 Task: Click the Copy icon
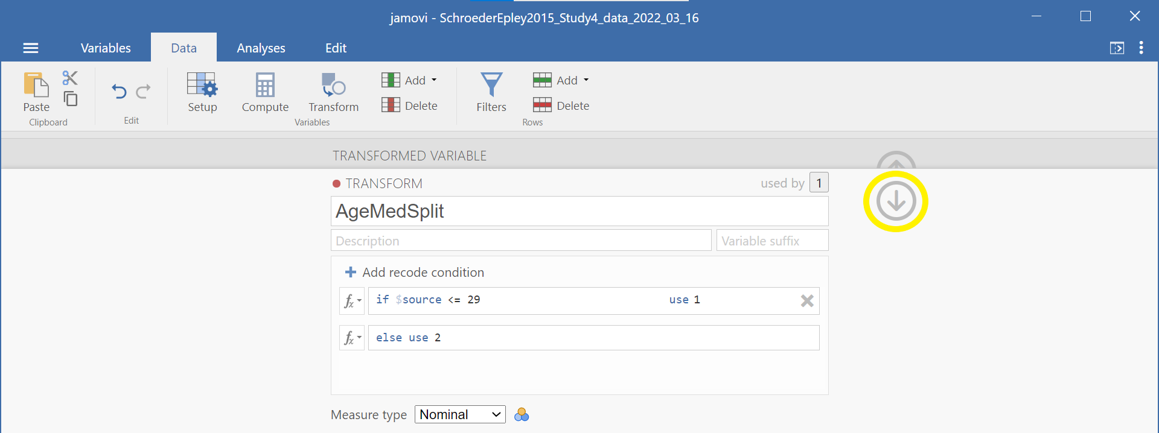pos(71,99)
